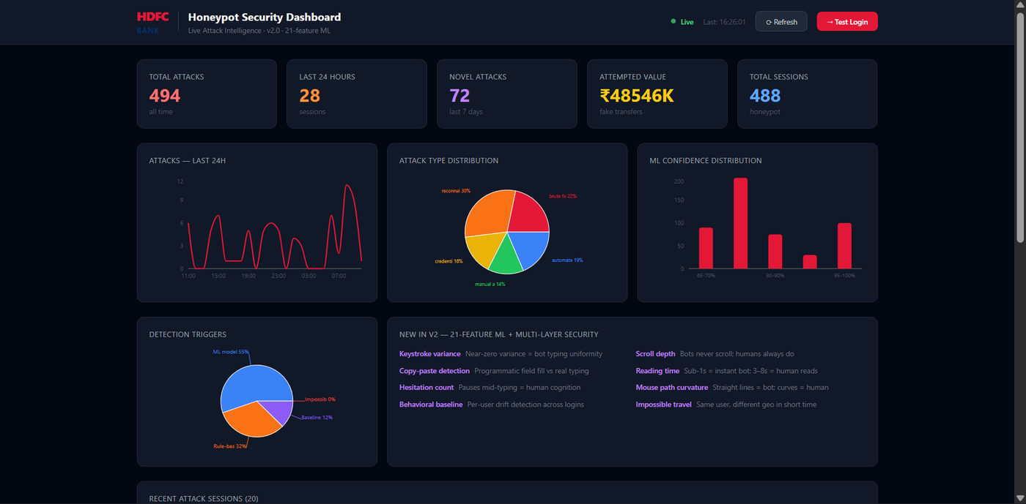Click the Hesitation count feature label
Image resolution: width=1026 pixels, height=504 pixels.
427,388
